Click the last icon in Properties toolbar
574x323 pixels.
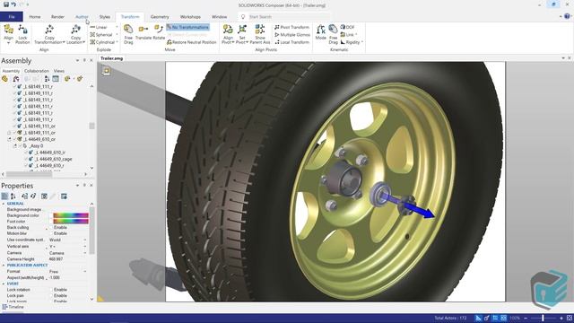pyautogui.click(x=64, y=196)
